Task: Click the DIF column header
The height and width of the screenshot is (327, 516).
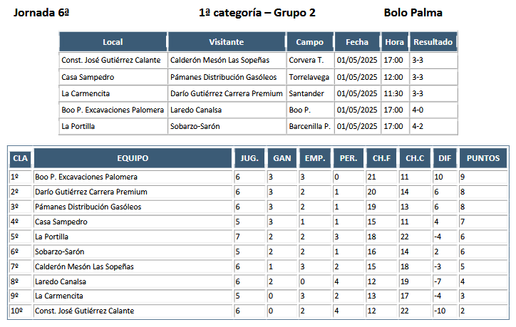Action: 445,158
